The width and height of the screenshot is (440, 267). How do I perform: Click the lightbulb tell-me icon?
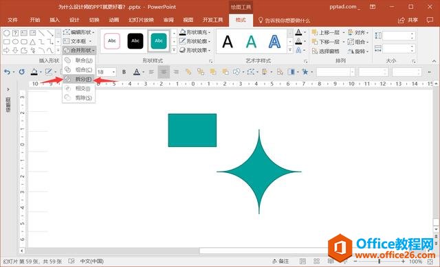coord(261,20)
